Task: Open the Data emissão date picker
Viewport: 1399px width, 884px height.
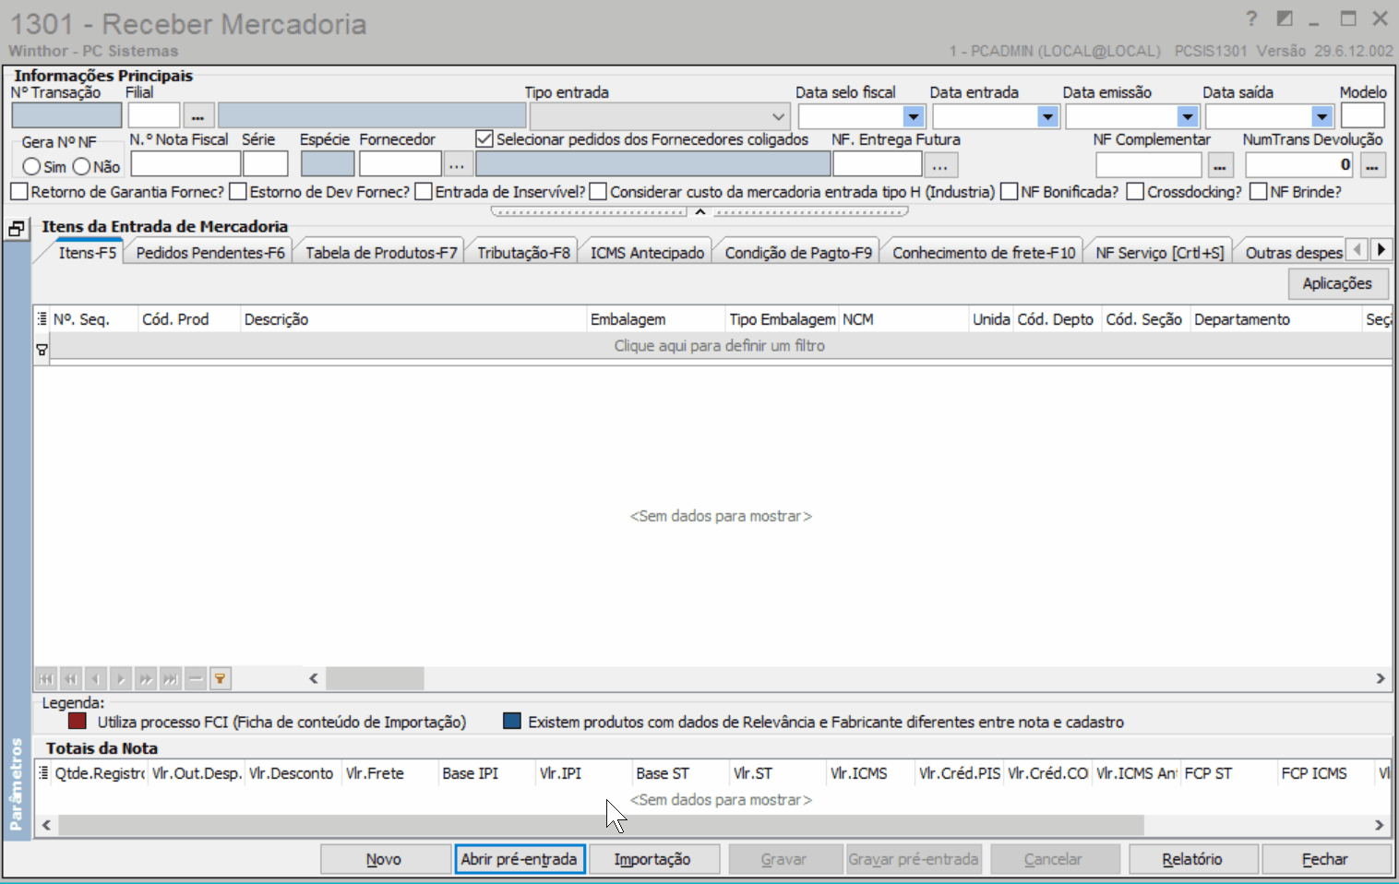Action: pos(1188,117)
